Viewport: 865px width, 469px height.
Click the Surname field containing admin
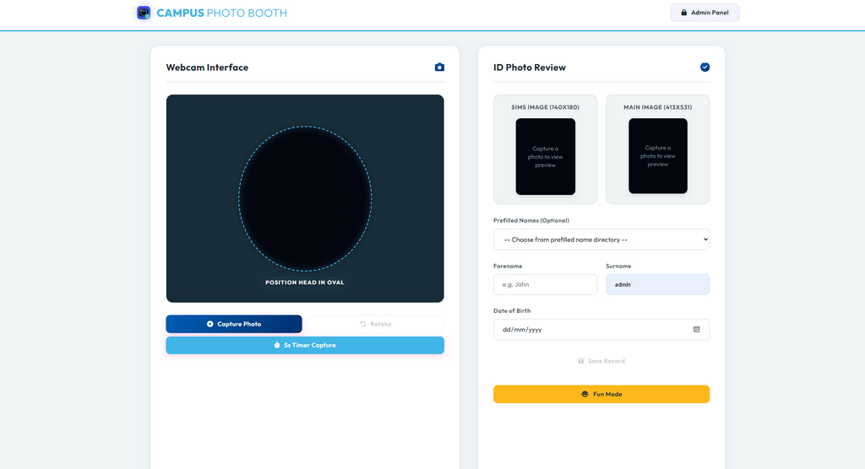pyautogui.click(x=657, y=284)
